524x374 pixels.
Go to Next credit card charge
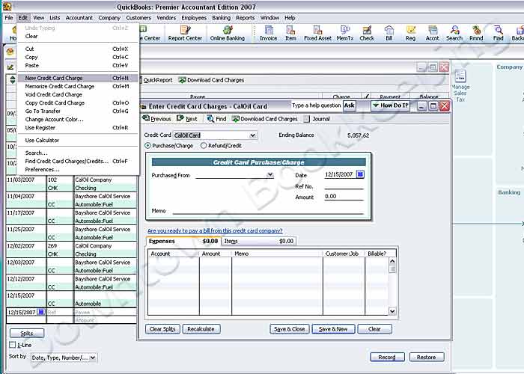187,119
